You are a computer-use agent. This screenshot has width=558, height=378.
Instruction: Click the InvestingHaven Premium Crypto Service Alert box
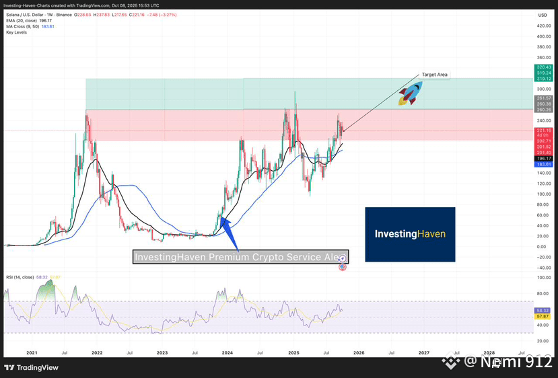(x=240, y=257)
